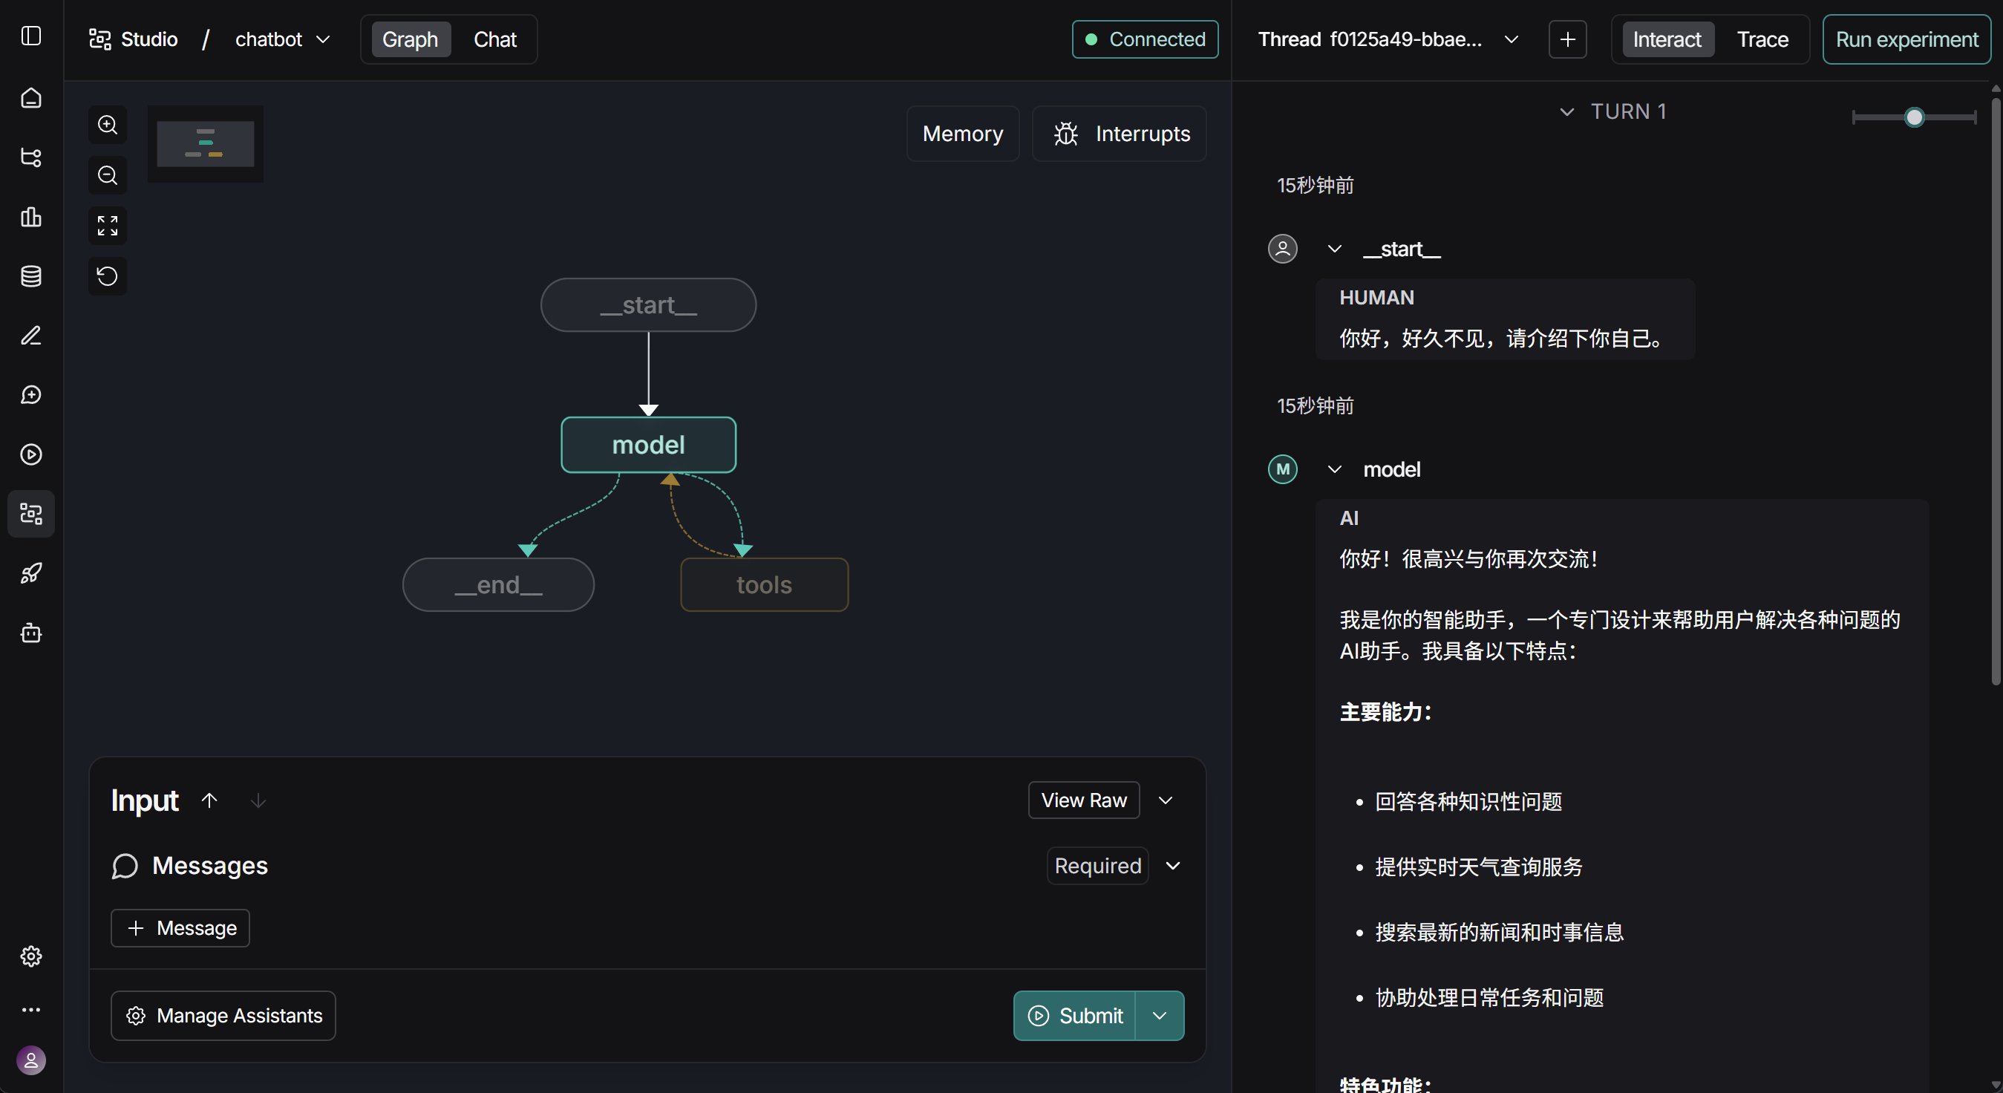2003x1093 pixels.
Task: Click the Connected status indicator
Action: [1145, 39]
